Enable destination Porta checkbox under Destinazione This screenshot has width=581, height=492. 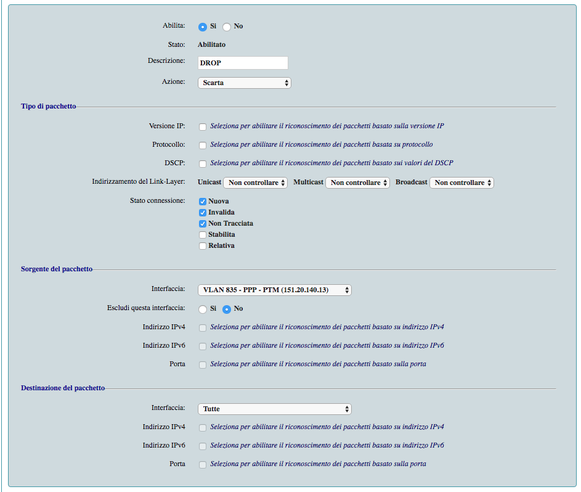pyautogui.click(x=202, y=465)
